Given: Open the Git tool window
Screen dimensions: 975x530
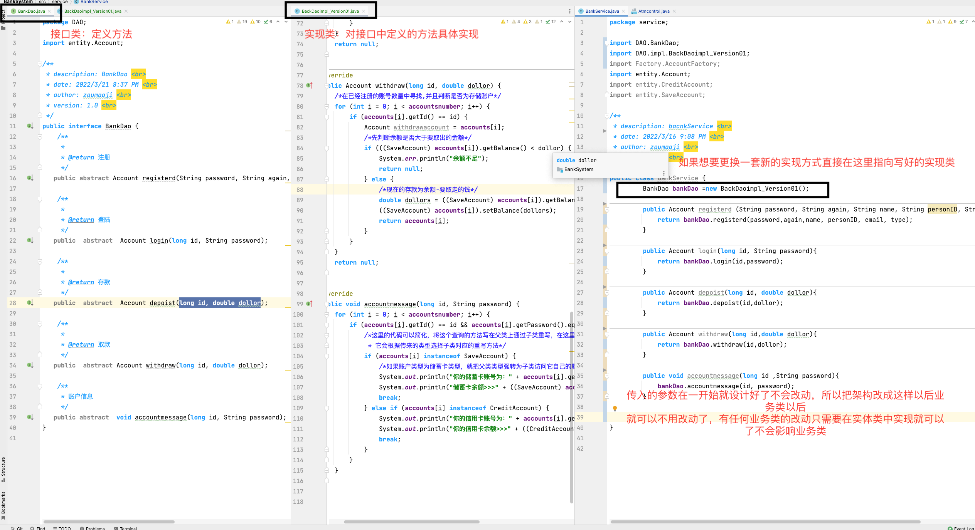Looking at the screenshot, I should [17, 528].
